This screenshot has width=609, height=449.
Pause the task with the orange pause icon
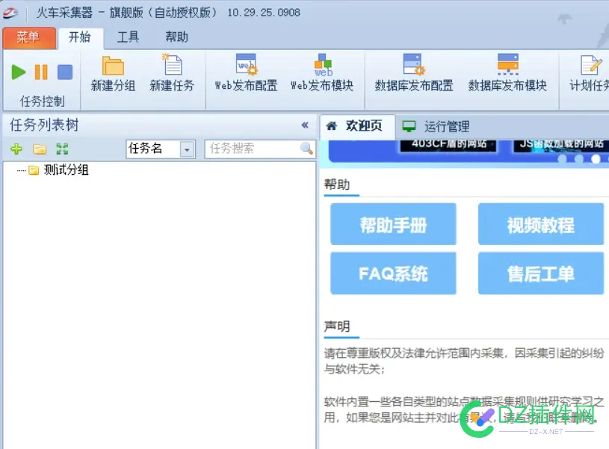(41, 72)
